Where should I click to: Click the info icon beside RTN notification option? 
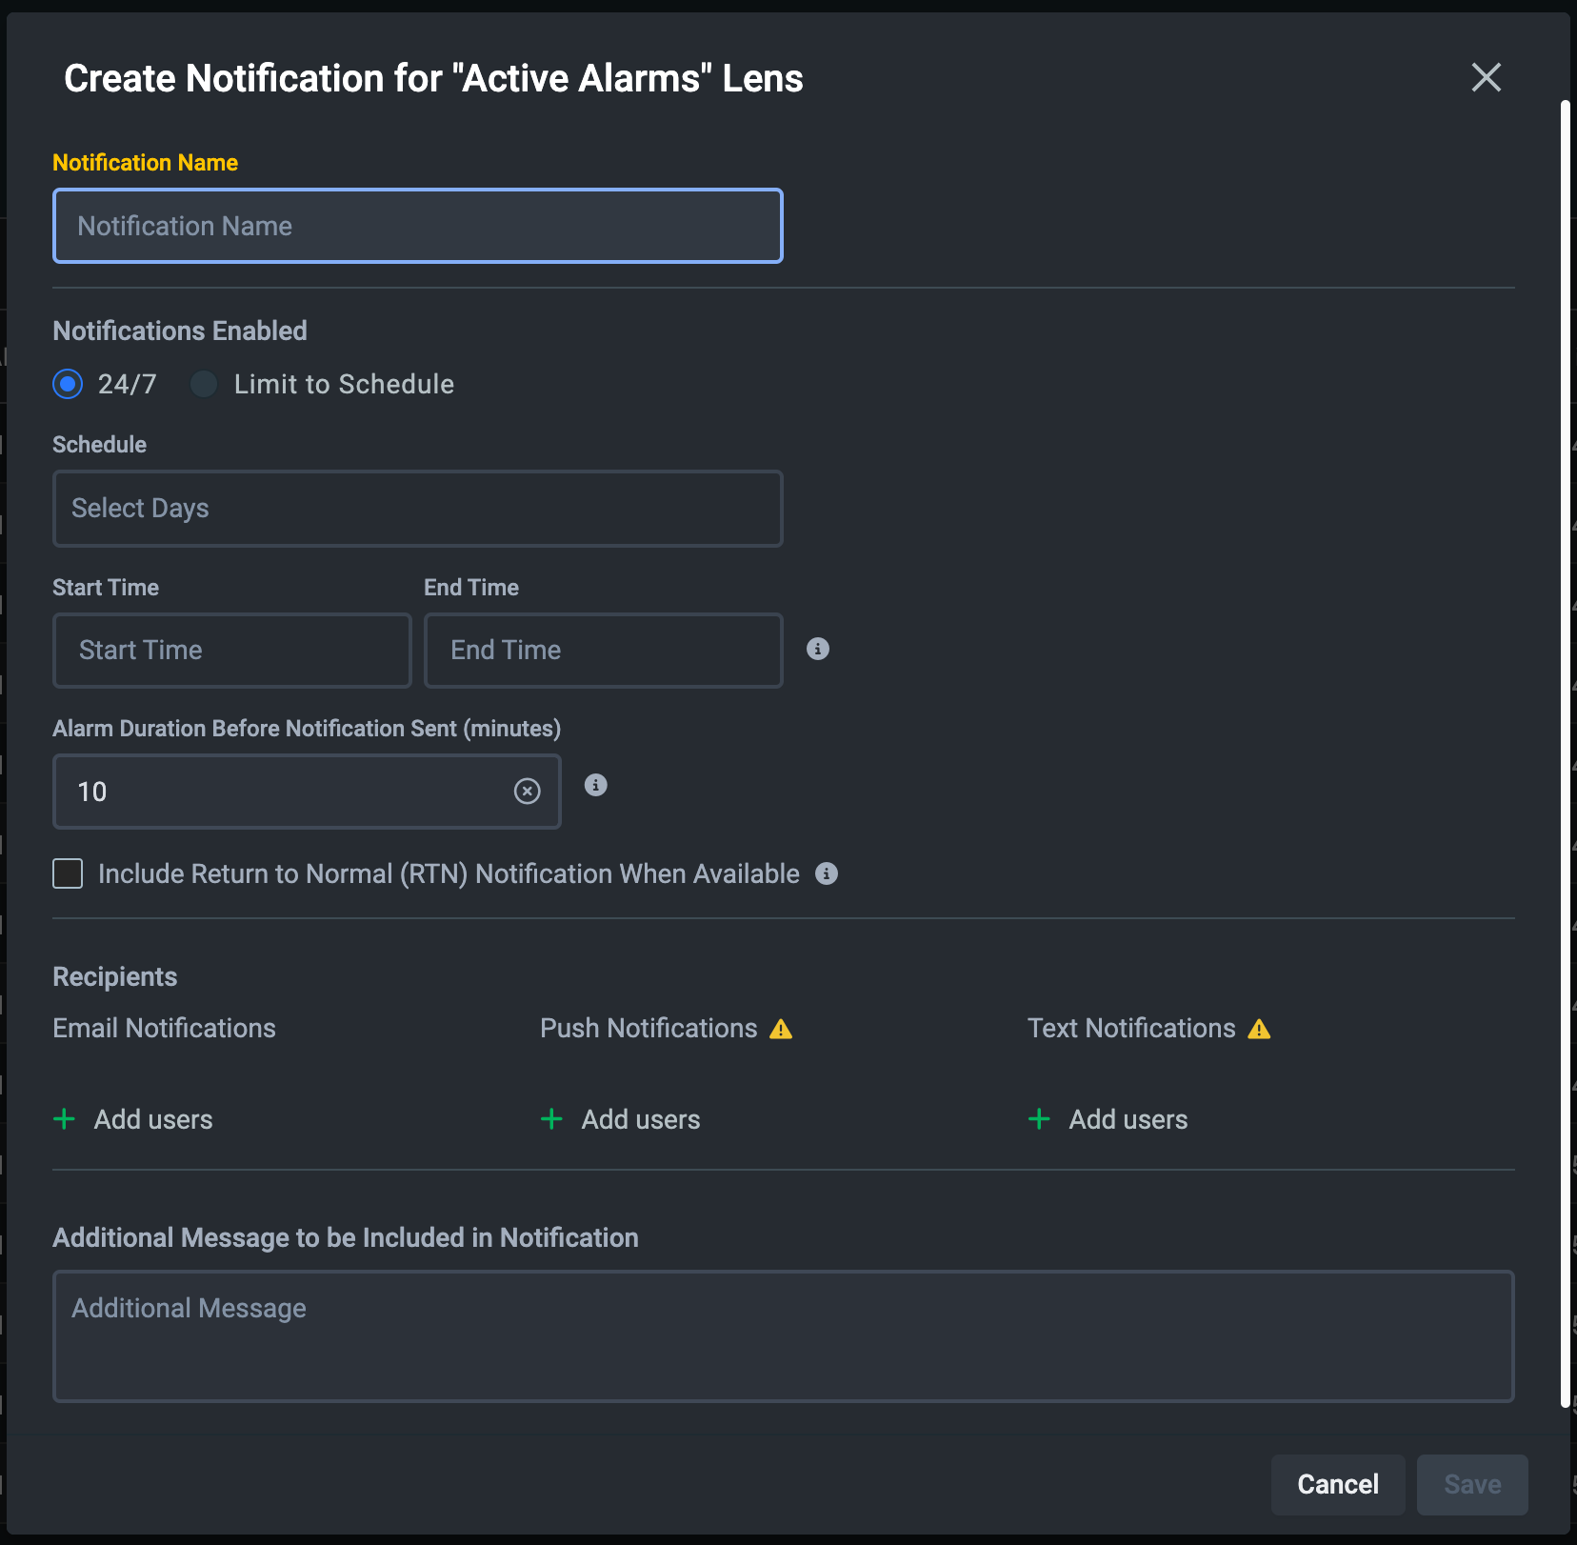(x=826, y=873)
